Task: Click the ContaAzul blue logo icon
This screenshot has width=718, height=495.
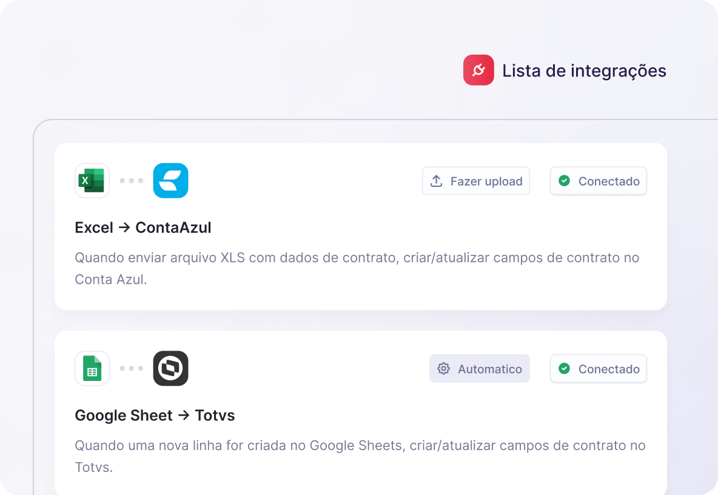Action: click(171, 180)
